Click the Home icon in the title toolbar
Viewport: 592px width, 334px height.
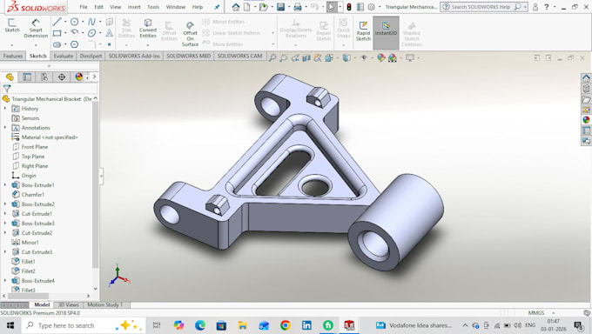click(x=236, y=7)
